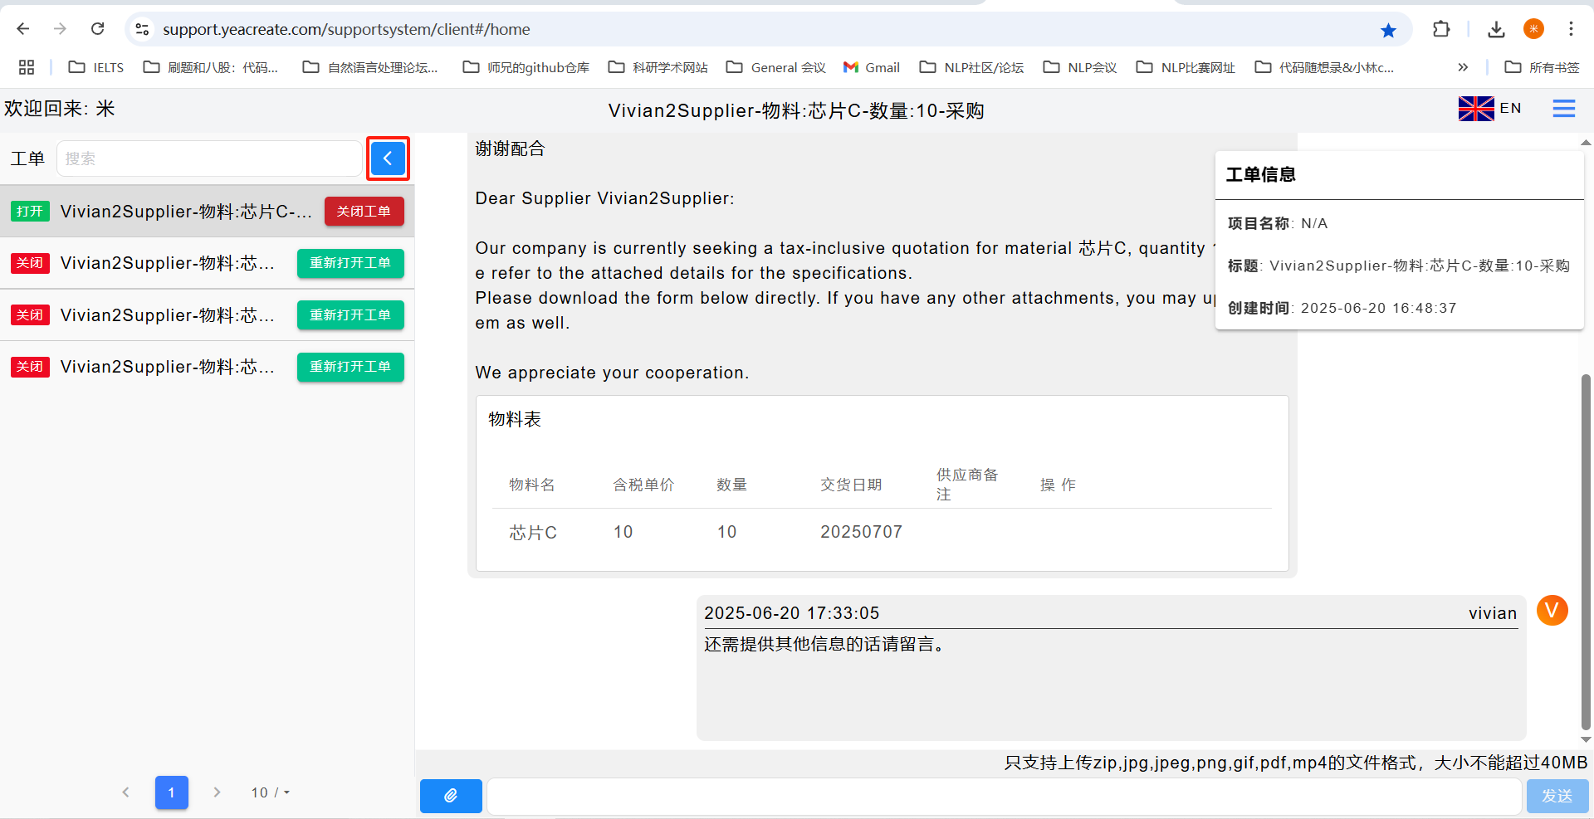The height and width of the screenshot is (819, 1594).
Task: Open the Chrome three-dot menu
Action: (x=1571, y=29)
